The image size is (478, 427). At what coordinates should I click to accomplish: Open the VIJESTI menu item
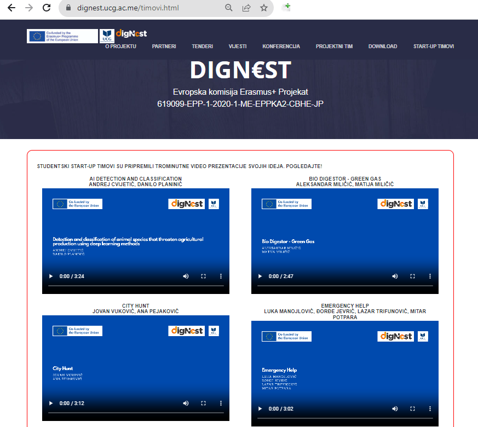coord(238,47)
